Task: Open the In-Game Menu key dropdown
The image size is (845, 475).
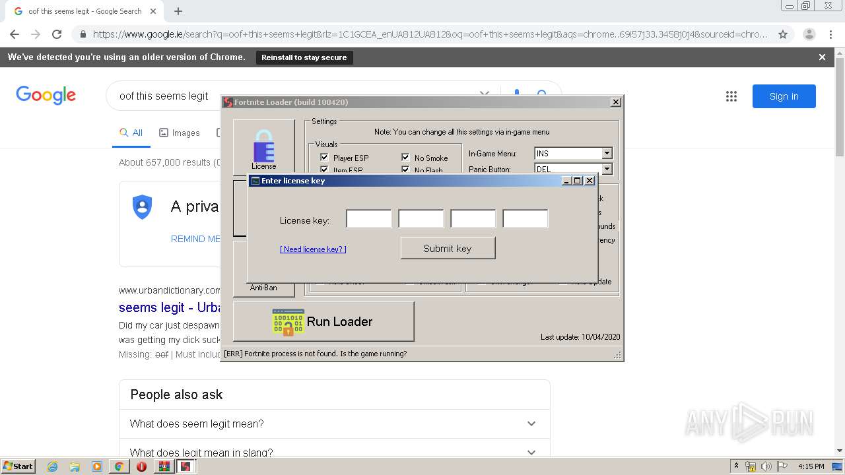Action: (x=607, y=153)
